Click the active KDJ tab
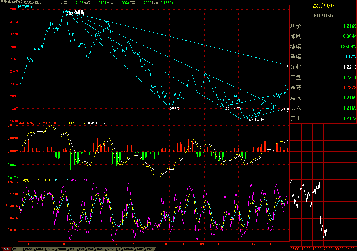357x251 pixels. [x=6, y=249]
